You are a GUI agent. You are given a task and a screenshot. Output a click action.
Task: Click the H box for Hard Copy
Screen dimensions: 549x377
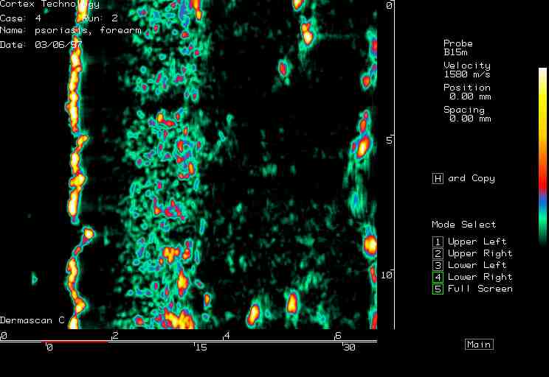pos(438,178)
